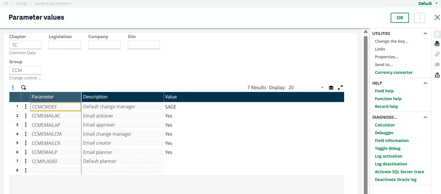The height and width of the screenshot is (194, 441).
Task: Click the share/export icon in right sidebar
Action: [437, 75]
